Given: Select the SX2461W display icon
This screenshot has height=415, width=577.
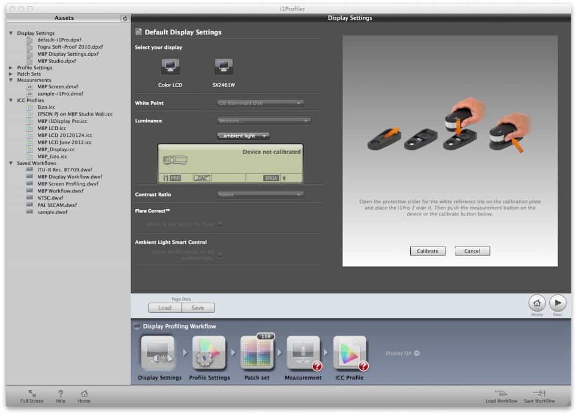Looking at the screenshot, I should click(224, 67).
